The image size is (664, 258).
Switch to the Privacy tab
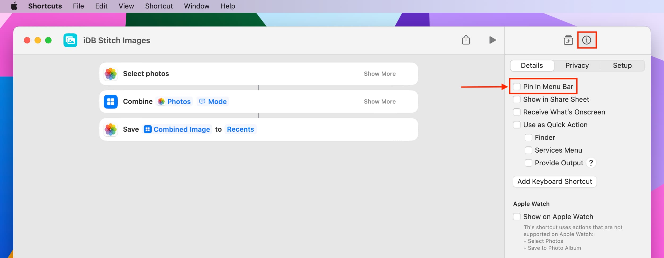577,65
